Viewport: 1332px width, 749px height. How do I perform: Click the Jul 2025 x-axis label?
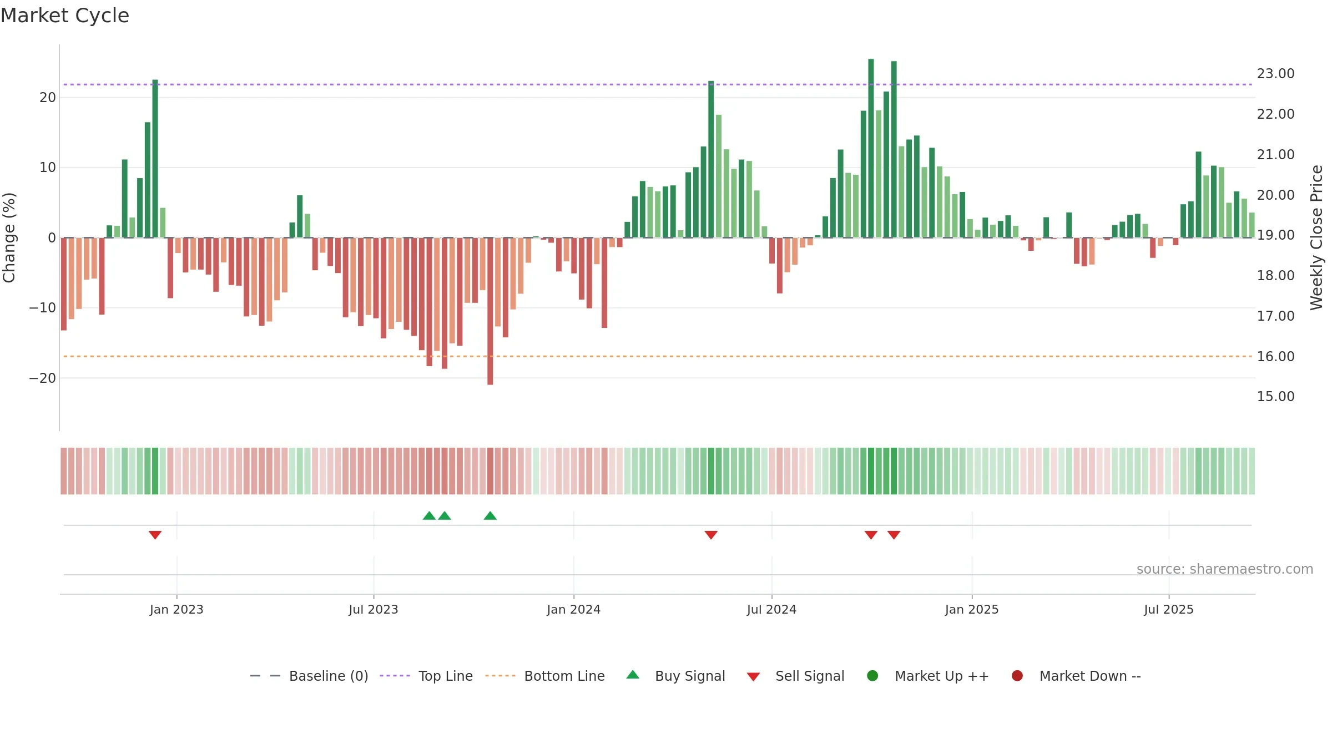click(1169, 610)
